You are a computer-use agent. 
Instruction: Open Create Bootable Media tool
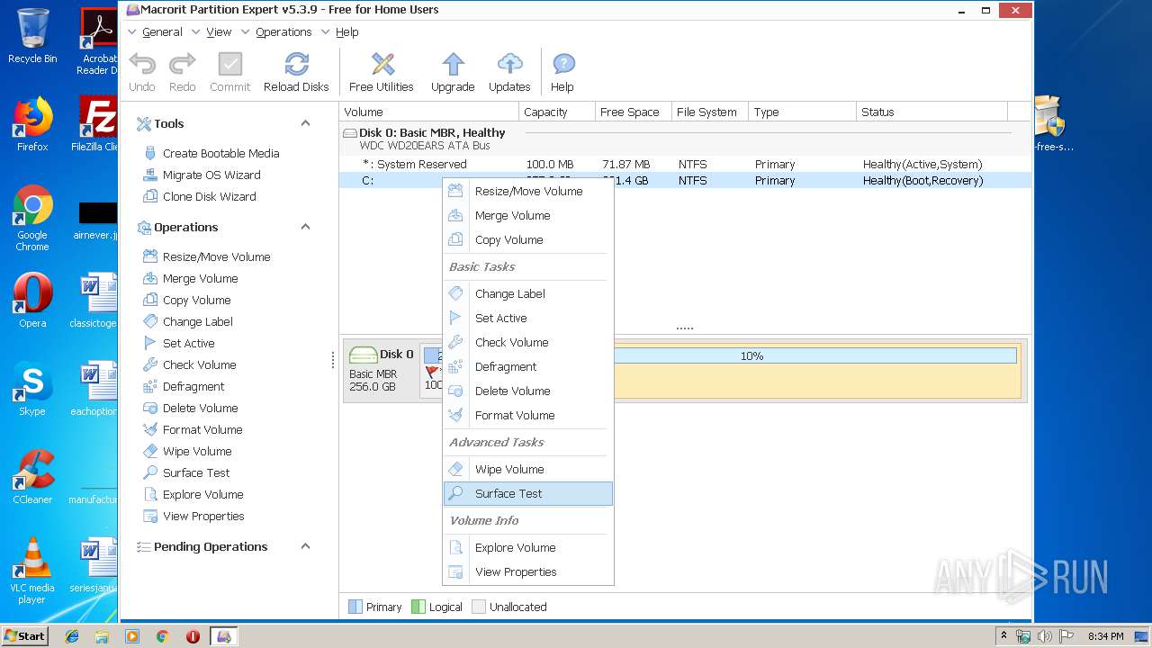(211, 153)
